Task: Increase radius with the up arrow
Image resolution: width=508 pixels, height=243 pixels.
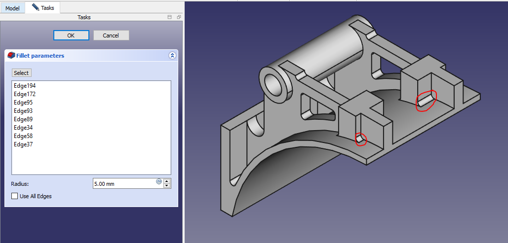Action: click(167, 181)
